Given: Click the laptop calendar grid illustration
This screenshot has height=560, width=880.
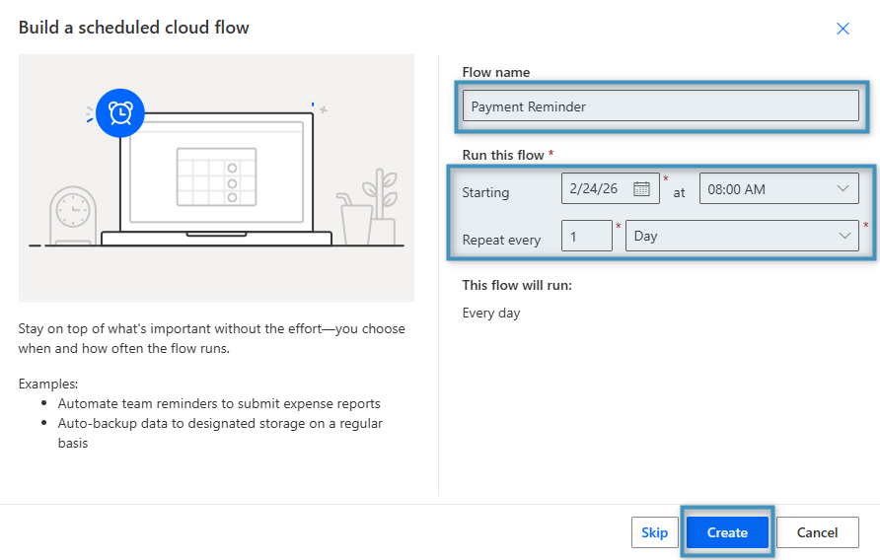Looking at the screenshot, I should (215, 175).
